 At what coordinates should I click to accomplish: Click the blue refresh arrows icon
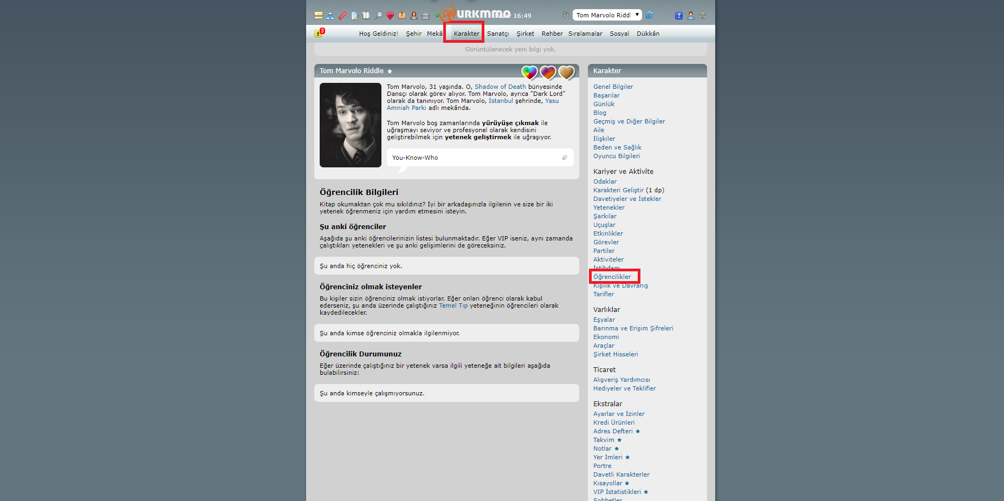[x=650, y=15]
